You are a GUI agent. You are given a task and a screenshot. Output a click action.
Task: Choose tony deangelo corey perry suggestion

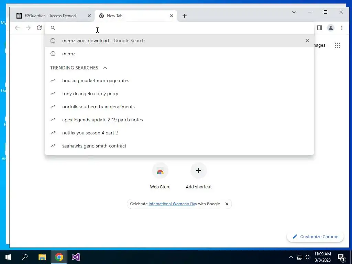179,93
